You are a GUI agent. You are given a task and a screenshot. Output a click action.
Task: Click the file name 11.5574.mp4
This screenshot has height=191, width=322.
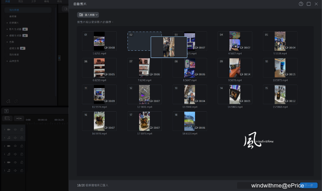99,107
